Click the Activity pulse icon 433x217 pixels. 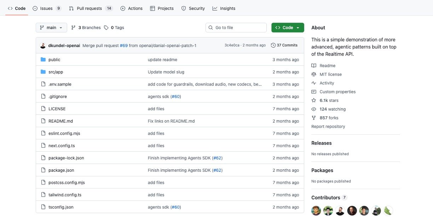click(x=314, y=83)
